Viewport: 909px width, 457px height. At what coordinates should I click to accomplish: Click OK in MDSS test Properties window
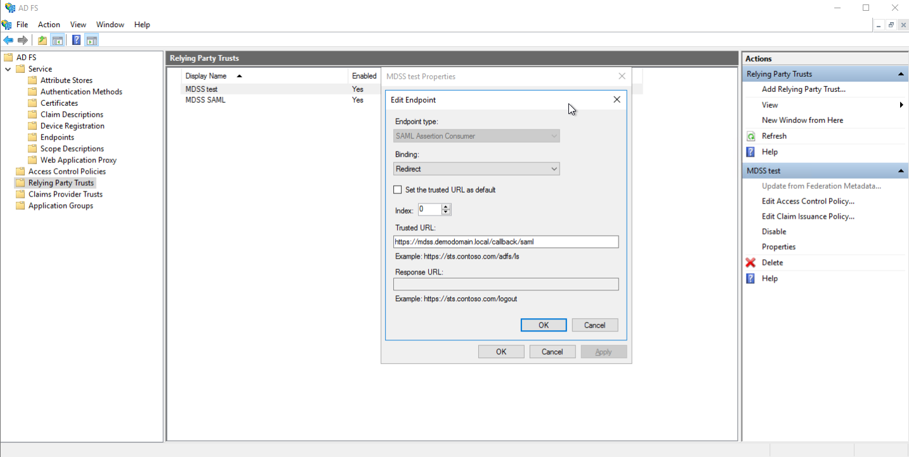coord(501,352)
